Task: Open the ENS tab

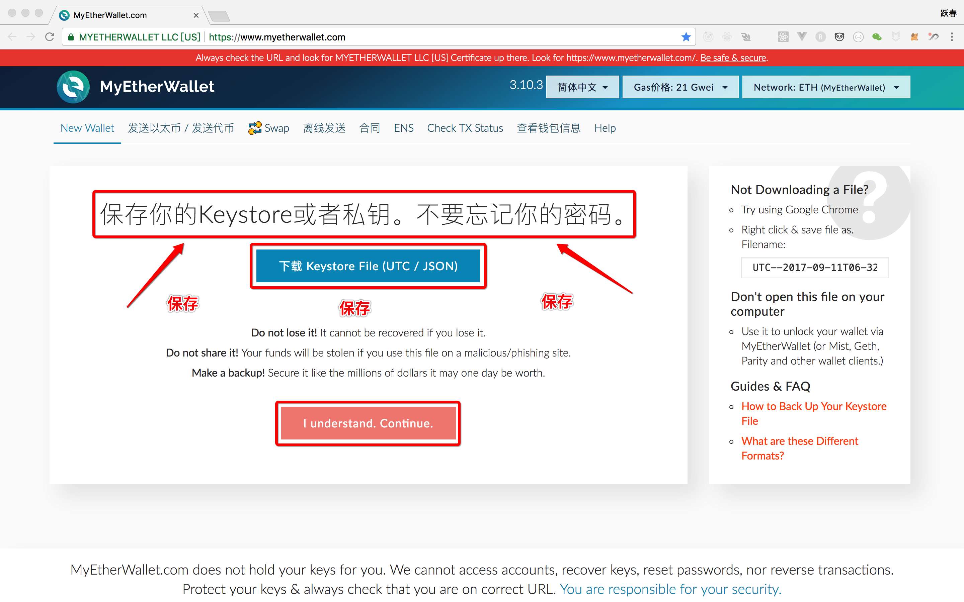Action: 404,128
